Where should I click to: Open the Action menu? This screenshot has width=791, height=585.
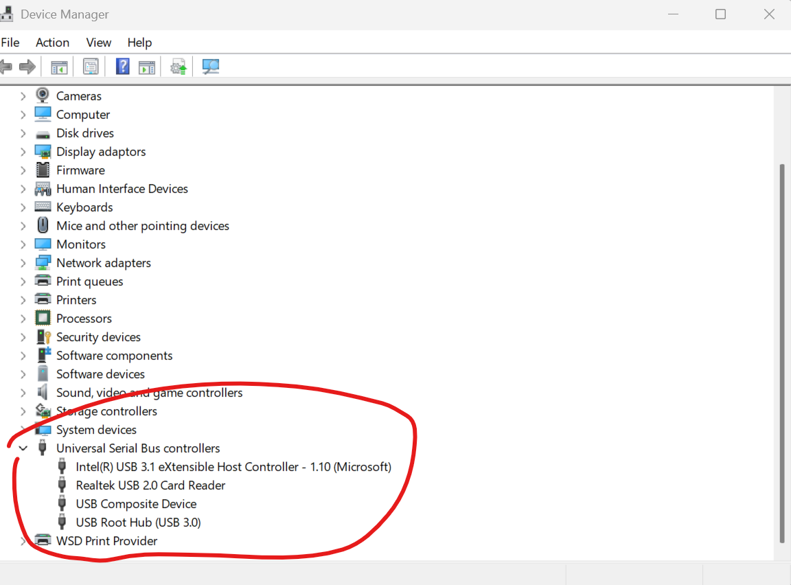52,43
